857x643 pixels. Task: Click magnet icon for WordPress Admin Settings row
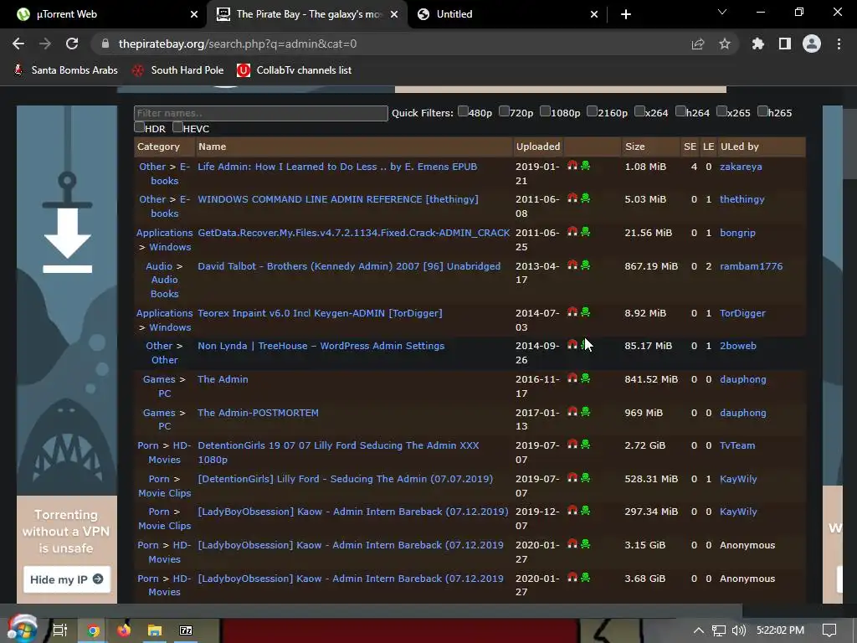tap(572, 344)
